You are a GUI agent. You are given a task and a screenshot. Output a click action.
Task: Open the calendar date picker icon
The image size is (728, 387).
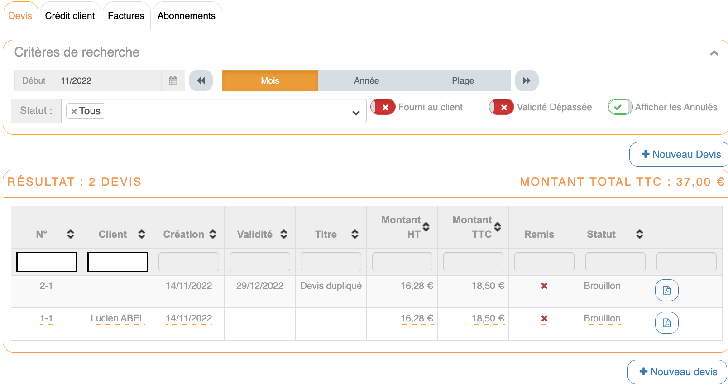[173, 81]
